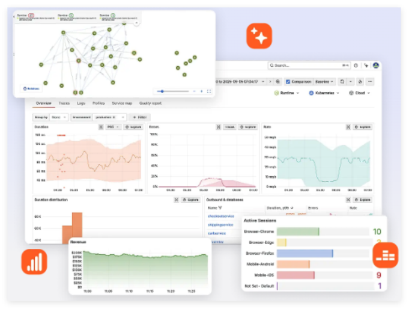This screenshot has height=309, width=409.
Task: Click zoom-out time range icon
Action: click(x=277, y=82)
